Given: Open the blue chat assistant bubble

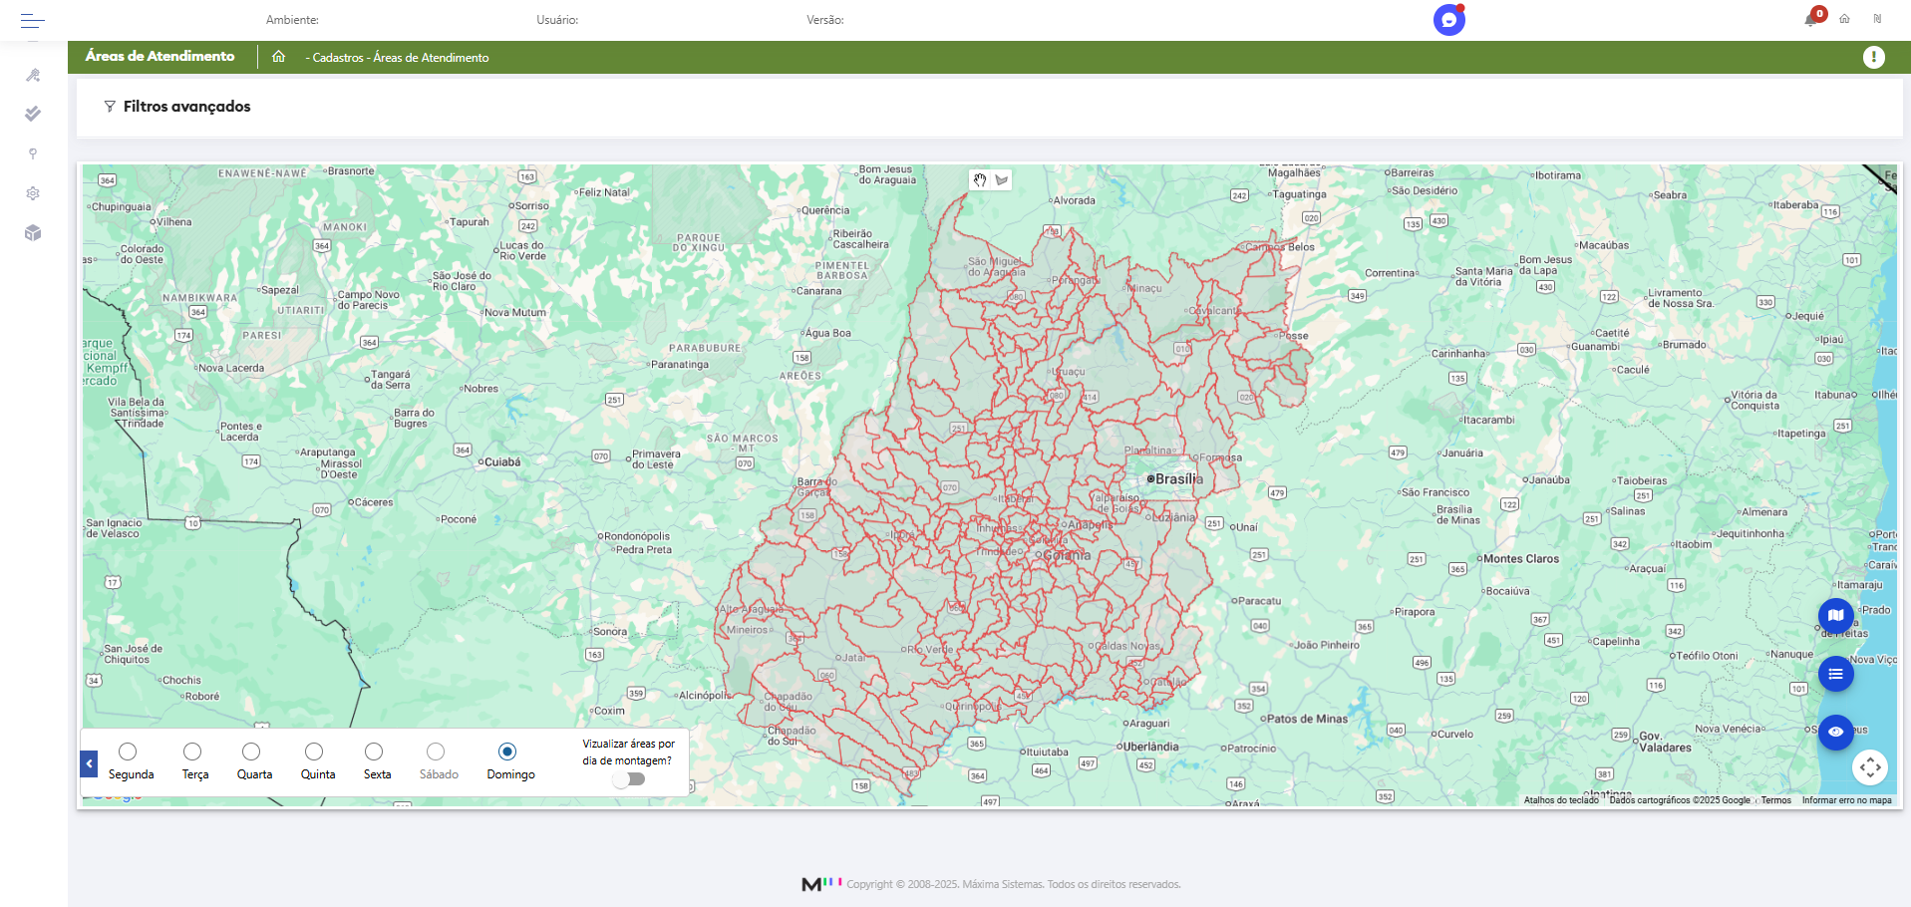Looking at the screenshot, I should [x=1449, y=20].
